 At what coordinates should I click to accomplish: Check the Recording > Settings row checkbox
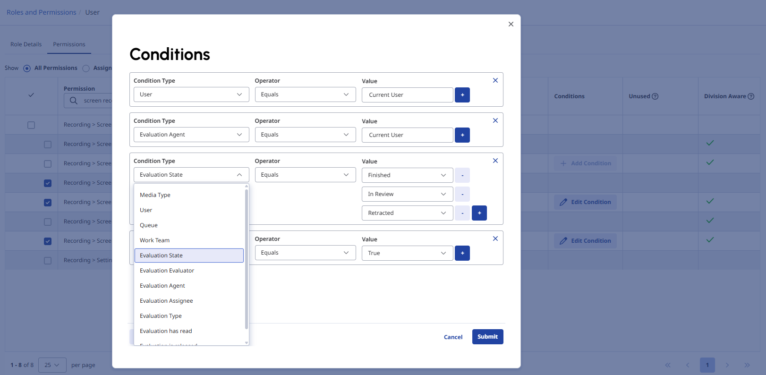point(48,261)
